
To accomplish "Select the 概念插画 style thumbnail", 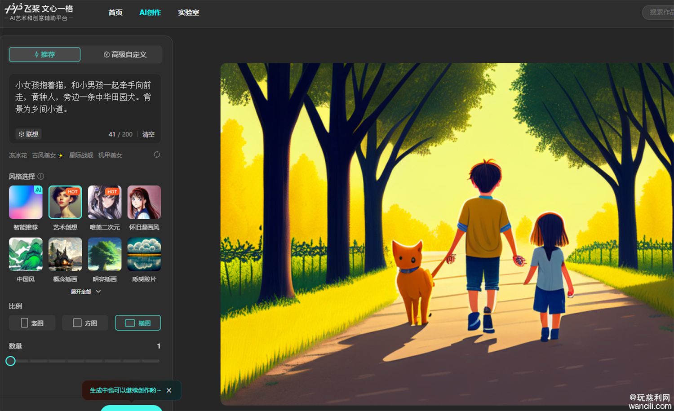I will coord(65,254).
